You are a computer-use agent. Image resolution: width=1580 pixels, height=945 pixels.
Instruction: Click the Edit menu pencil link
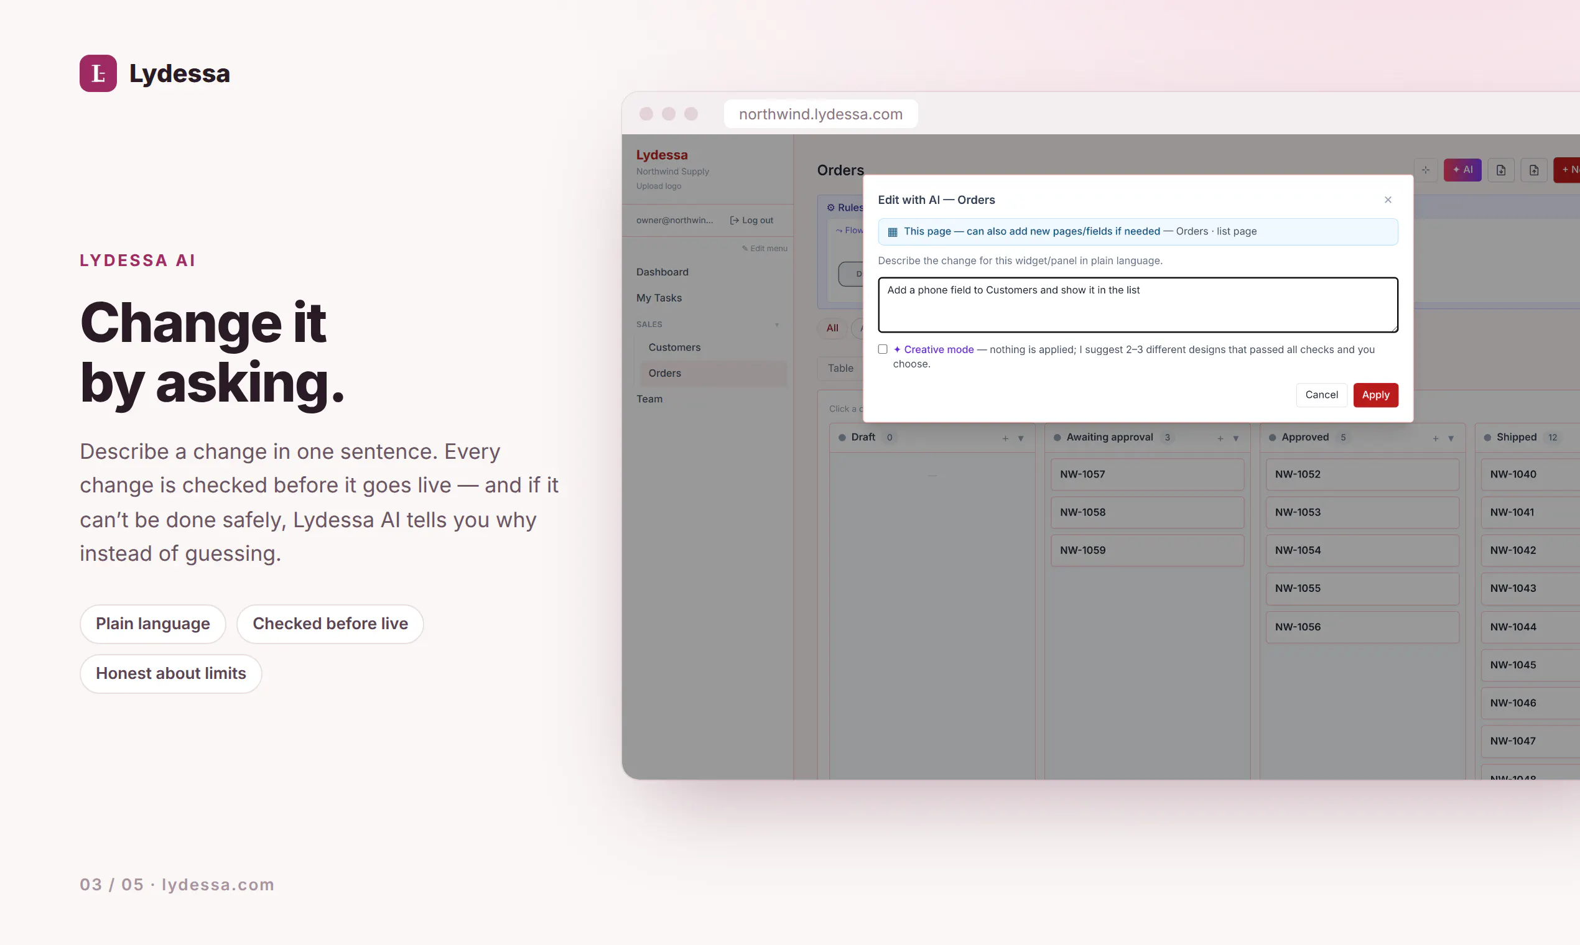(x=764, y=248)
